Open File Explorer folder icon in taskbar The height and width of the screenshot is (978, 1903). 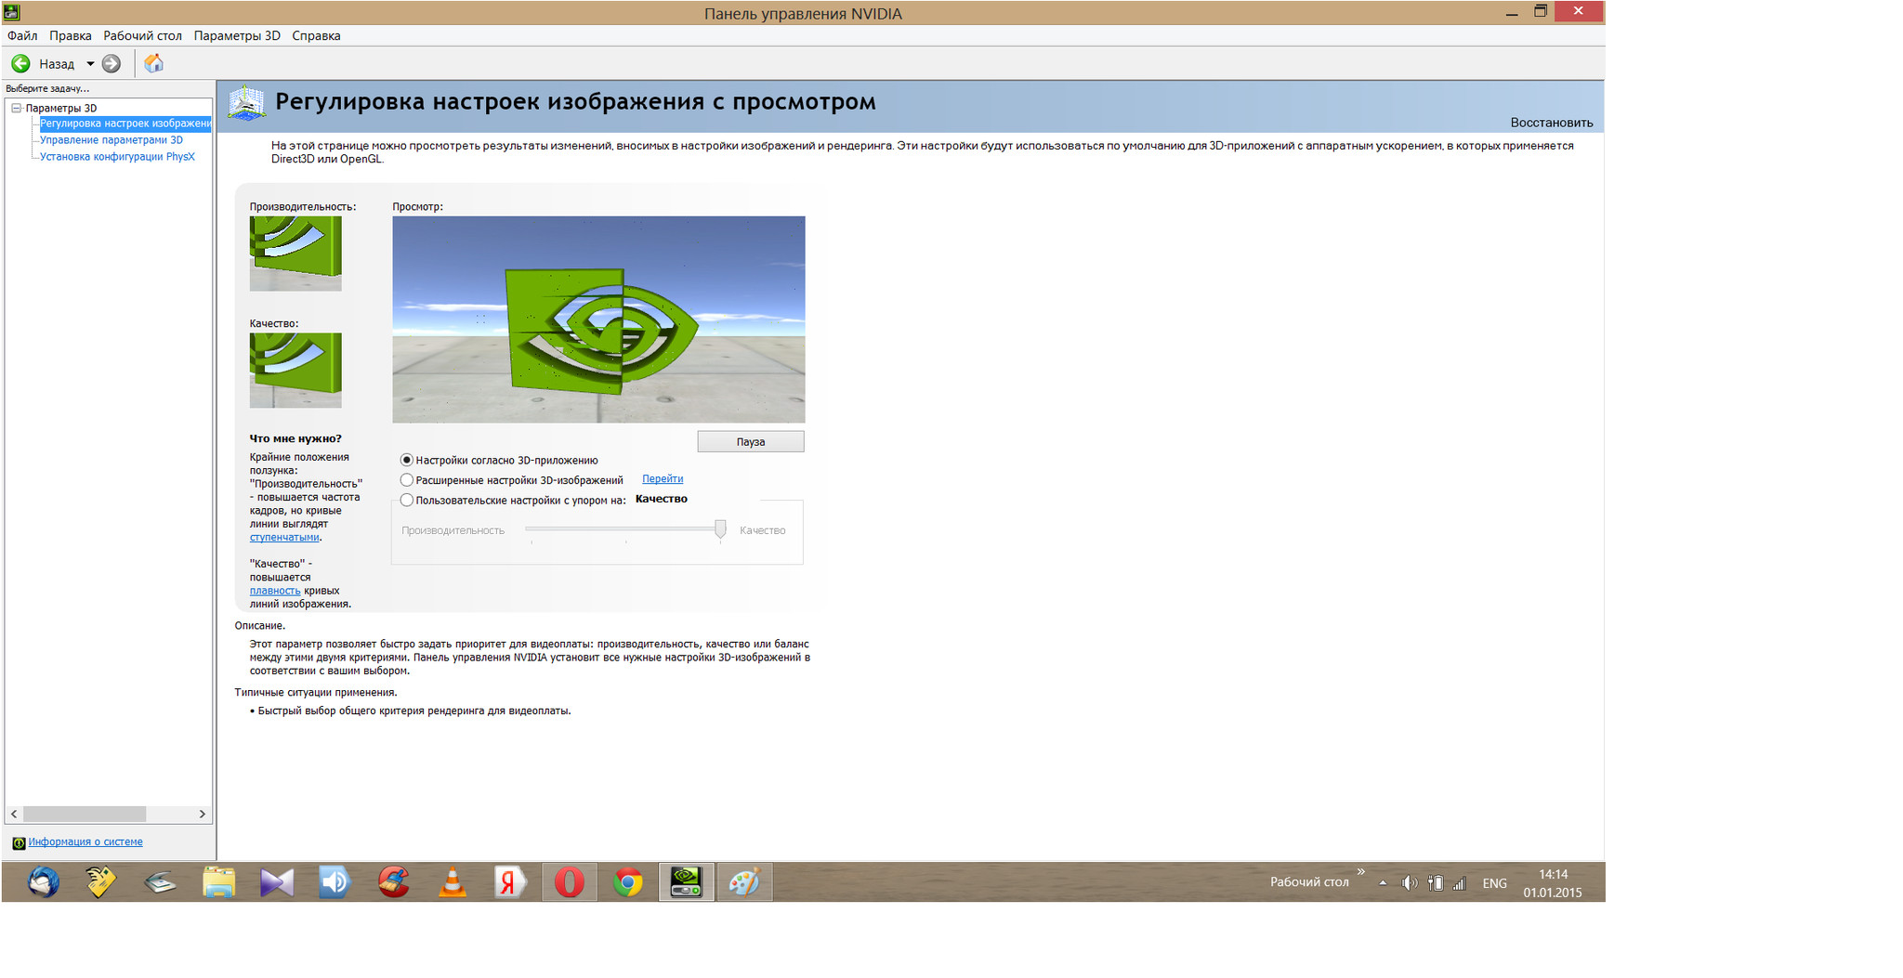(219, 881)
